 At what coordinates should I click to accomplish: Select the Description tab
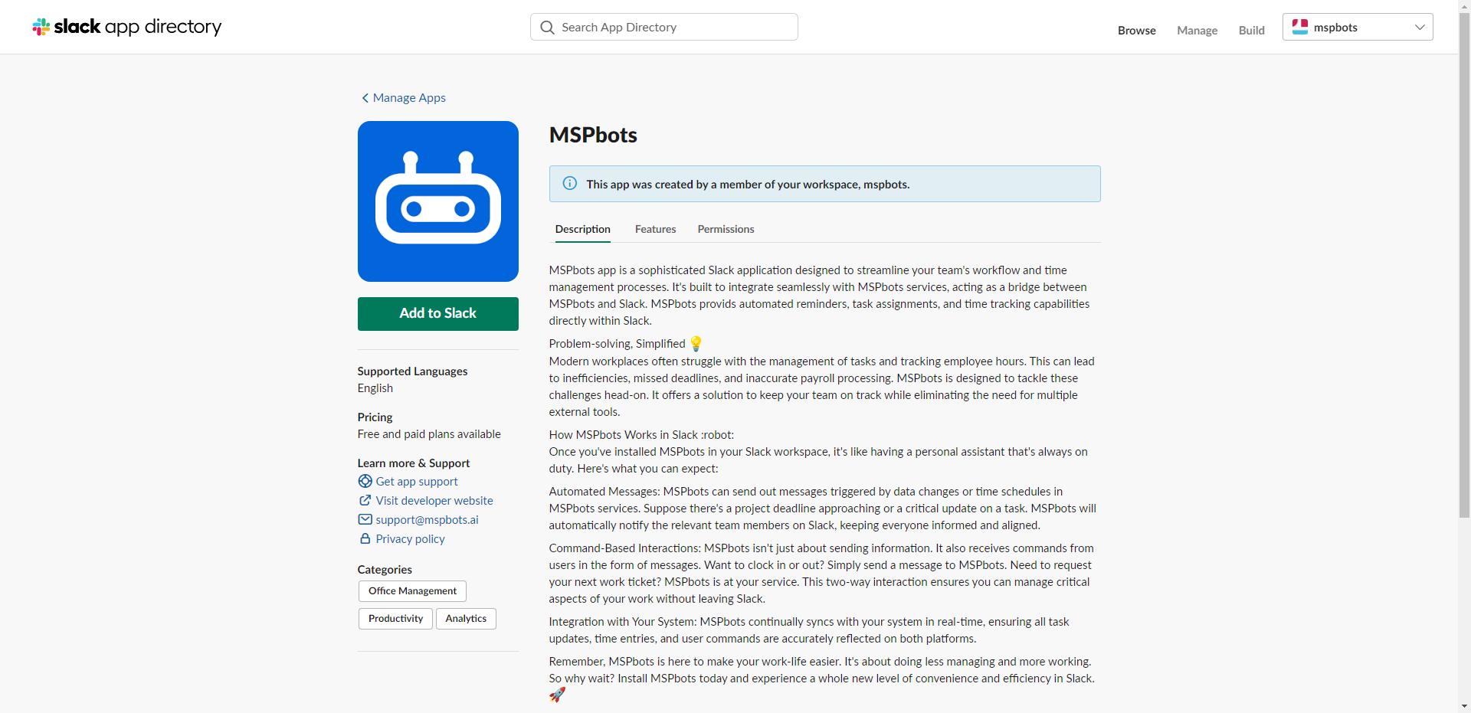click(x=582, y=229)
